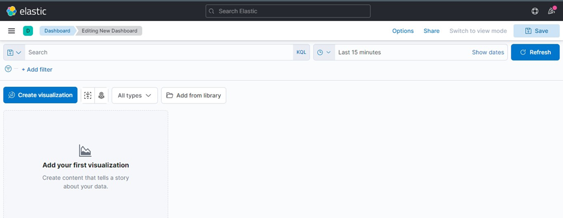
Task: Click Create visualization
Action: point(40,95)
